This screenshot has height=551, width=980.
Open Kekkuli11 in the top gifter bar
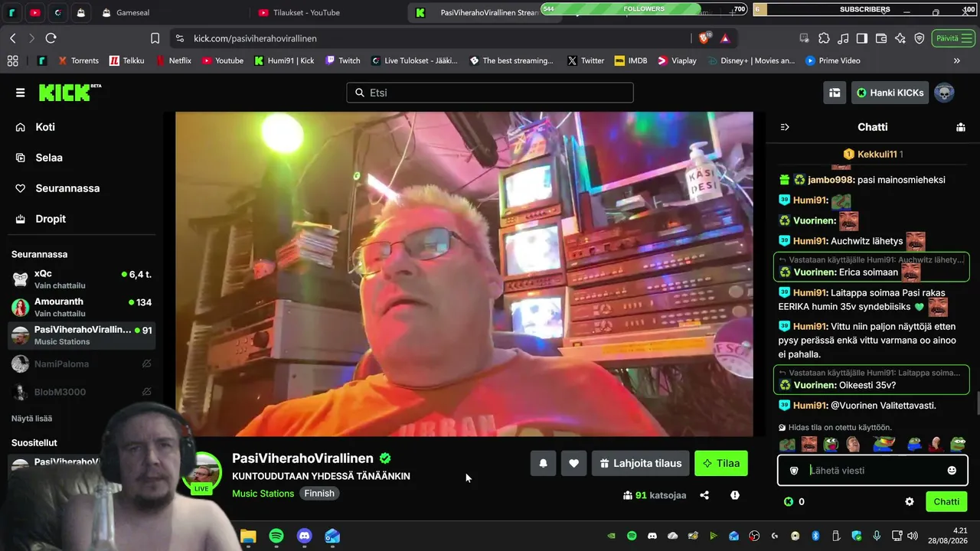point(873,154)
